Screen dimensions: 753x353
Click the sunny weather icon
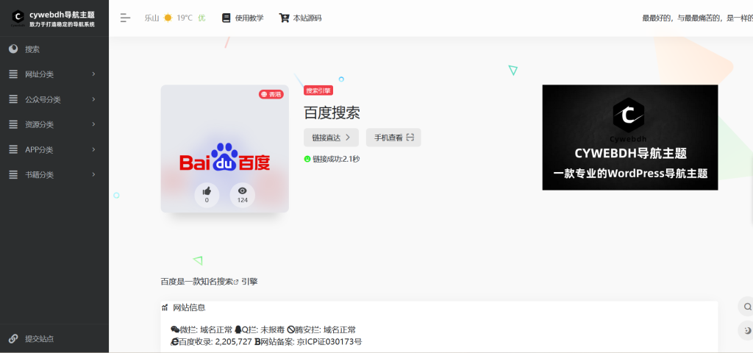(168, 18)
